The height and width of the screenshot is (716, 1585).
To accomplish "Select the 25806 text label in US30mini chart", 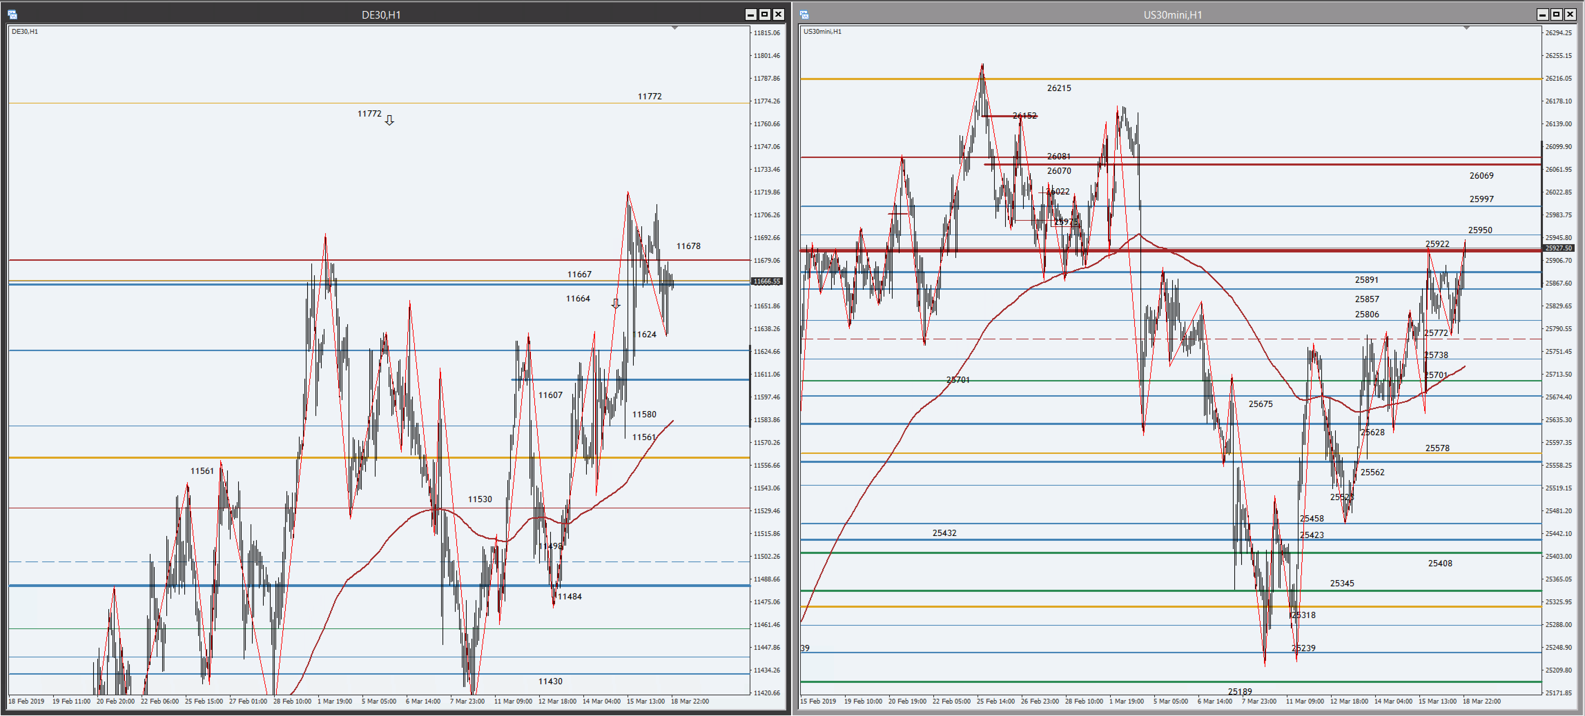I will click(1367, 315).
